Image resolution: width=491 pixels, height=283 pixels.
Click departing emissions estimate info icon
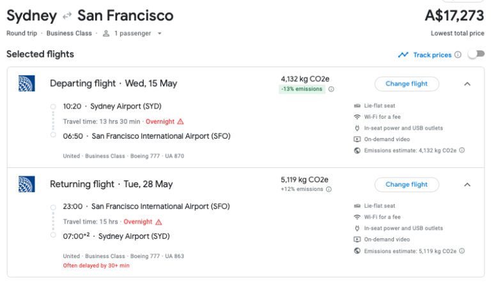(462, 151)
